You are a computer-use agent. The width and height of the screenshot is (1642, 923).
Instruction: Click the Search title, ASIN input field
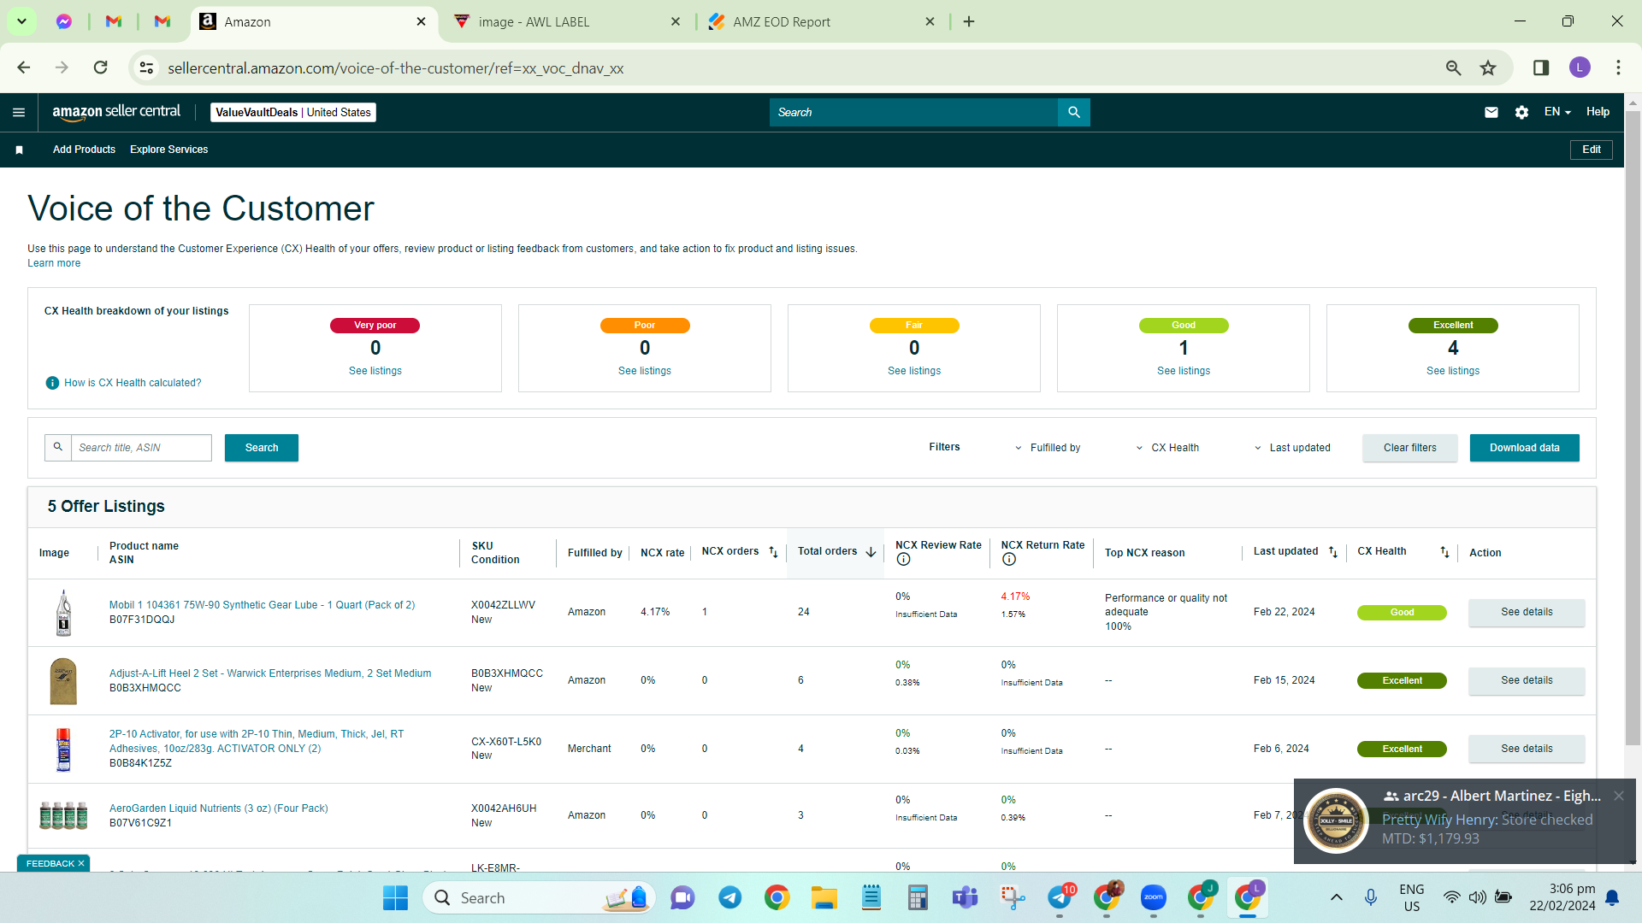(x=141, y=448)
